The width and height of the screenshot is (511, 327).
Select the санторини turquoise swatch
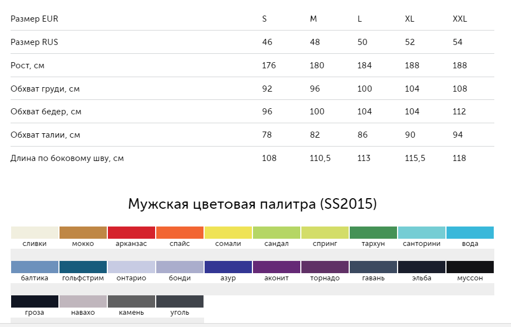[x=421, y=233]
